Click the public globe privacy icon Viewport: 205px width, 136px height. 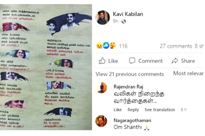[x=124, y=21]
